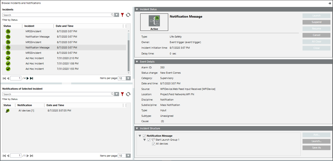Open Incidents items per page dropdown
Image resolution: width=333 pixels, height=161 pixels.
coord(128,78)
